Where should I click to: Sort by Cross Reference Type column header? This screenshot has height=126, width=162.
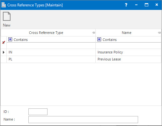(46, 33)
